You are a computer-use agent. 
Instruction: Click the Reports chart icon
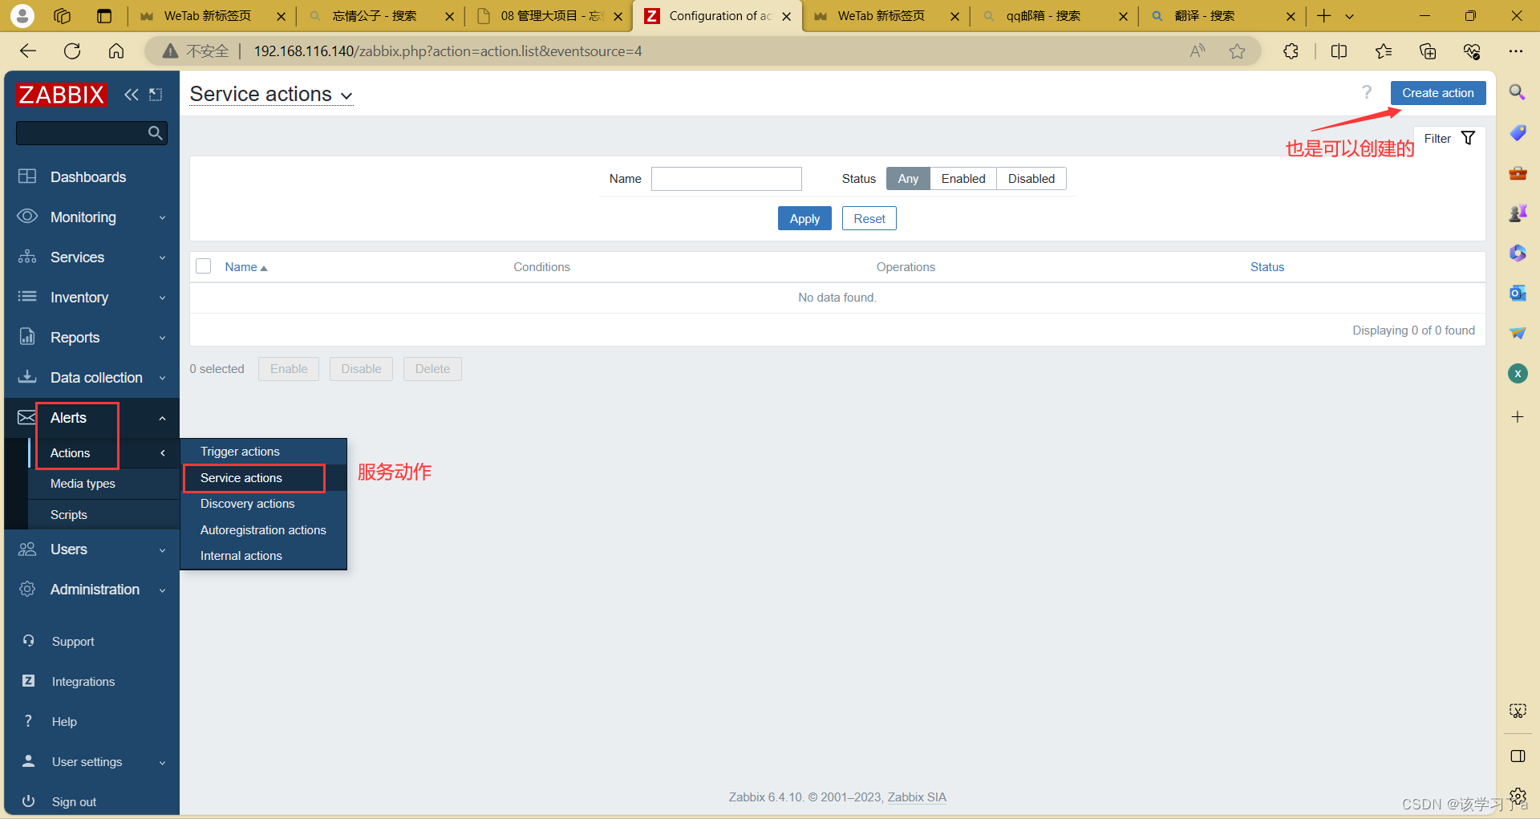tap(27, 337)
